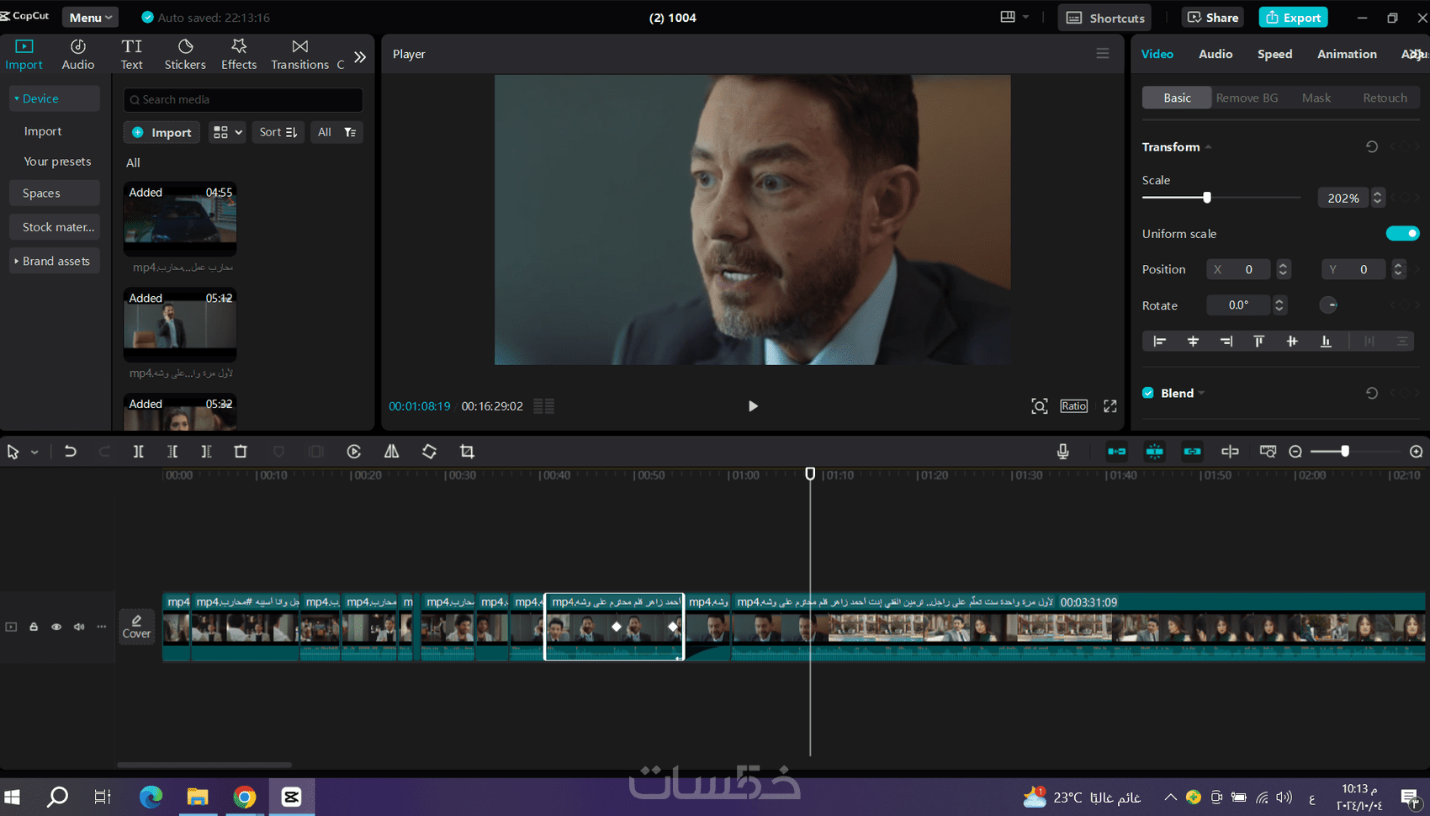Click the mirror flip icon
The height and width of the screenshot is (816, 1430).
[392, 452]
